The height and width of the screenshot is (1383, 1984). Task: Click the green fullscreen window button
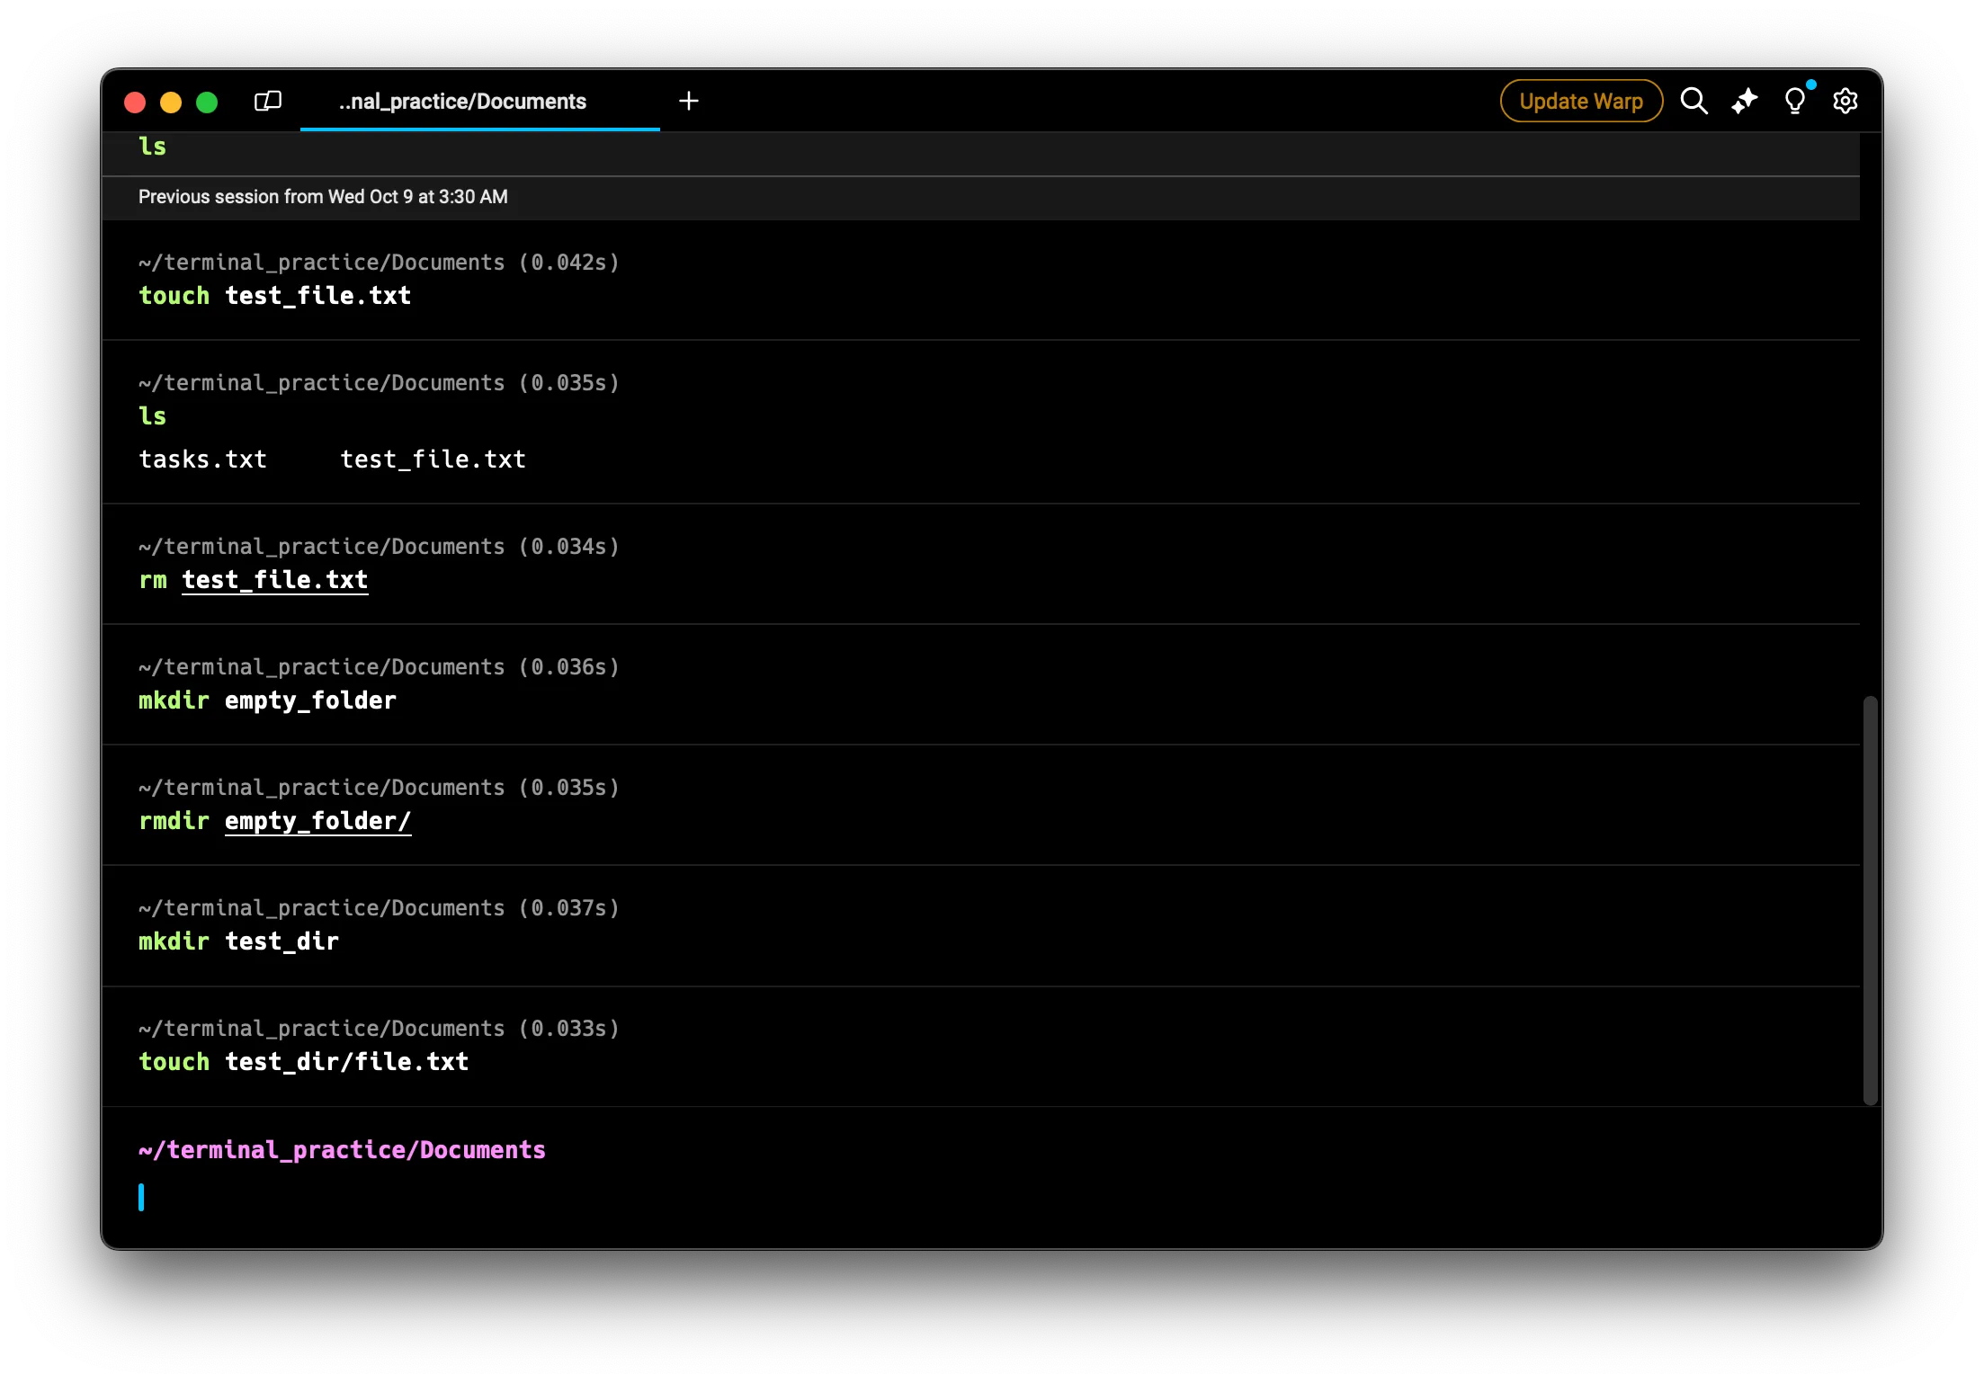(x=207, y=103)
